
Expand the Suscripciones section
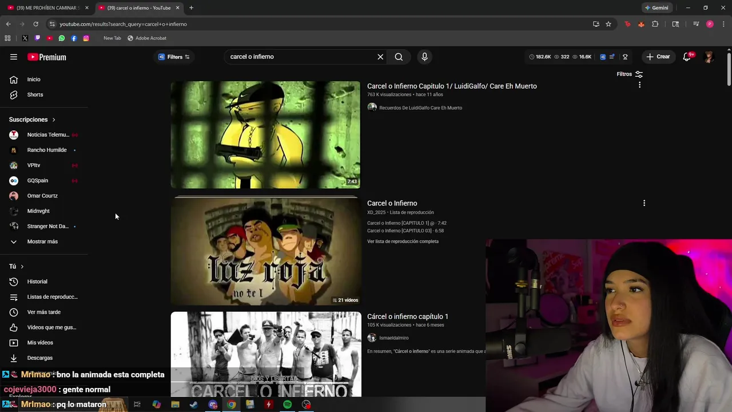coord(32,120)
